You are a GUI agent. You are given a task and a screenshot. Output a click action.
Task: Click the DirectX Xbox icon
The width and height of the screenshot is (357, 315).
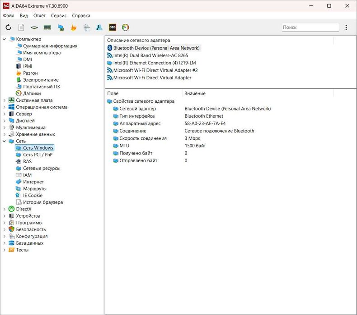point(11,209)
